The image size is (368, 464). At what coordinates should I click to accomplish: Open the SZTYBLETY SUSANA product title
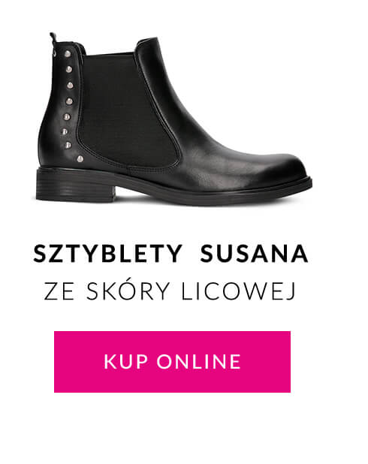pyautogui.click(x=170, y=254)
